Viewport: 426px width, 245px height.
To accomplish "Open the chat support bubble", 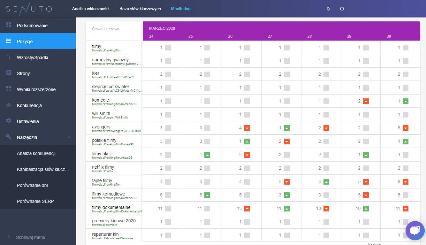I will 415,230.
